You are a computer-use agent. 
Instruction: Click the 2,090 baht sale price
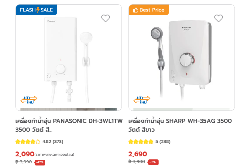click(x=25, y=154)
